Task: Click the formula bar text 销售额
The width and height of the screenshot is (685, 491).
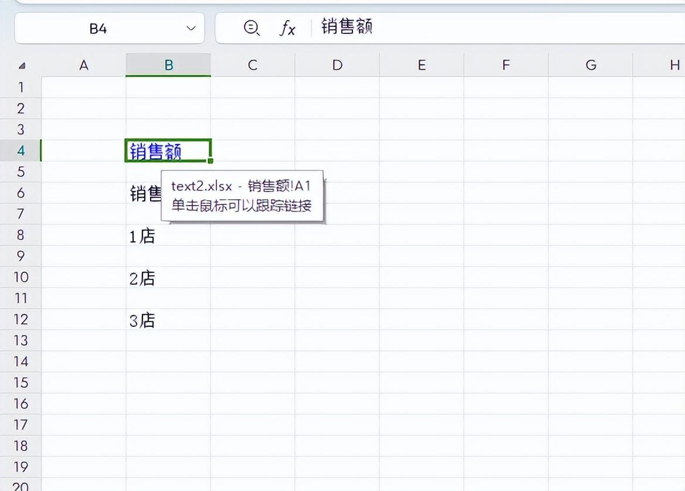Action: tap(347, 27)
